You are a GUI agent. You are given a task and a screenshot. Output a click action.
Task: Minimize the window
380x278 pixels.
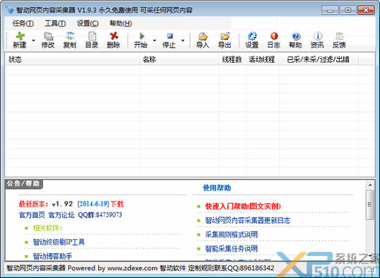(x=330, y=10)
